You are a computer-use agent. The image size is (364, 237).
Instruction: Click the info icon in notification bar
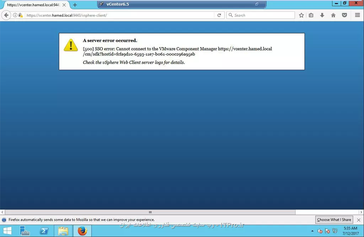(x=4, y=220)
